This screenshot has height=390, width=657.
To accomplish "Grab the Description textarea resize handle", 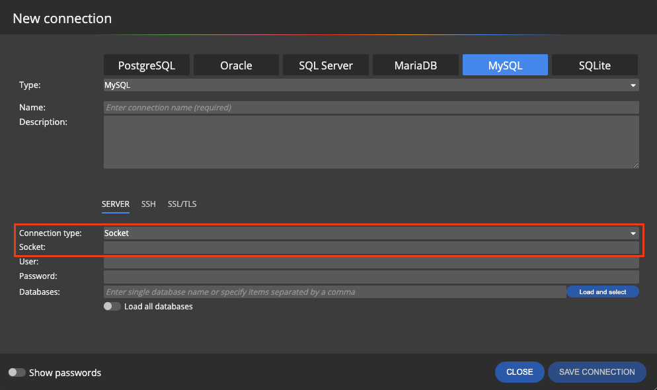I will (x=636, y=165).
